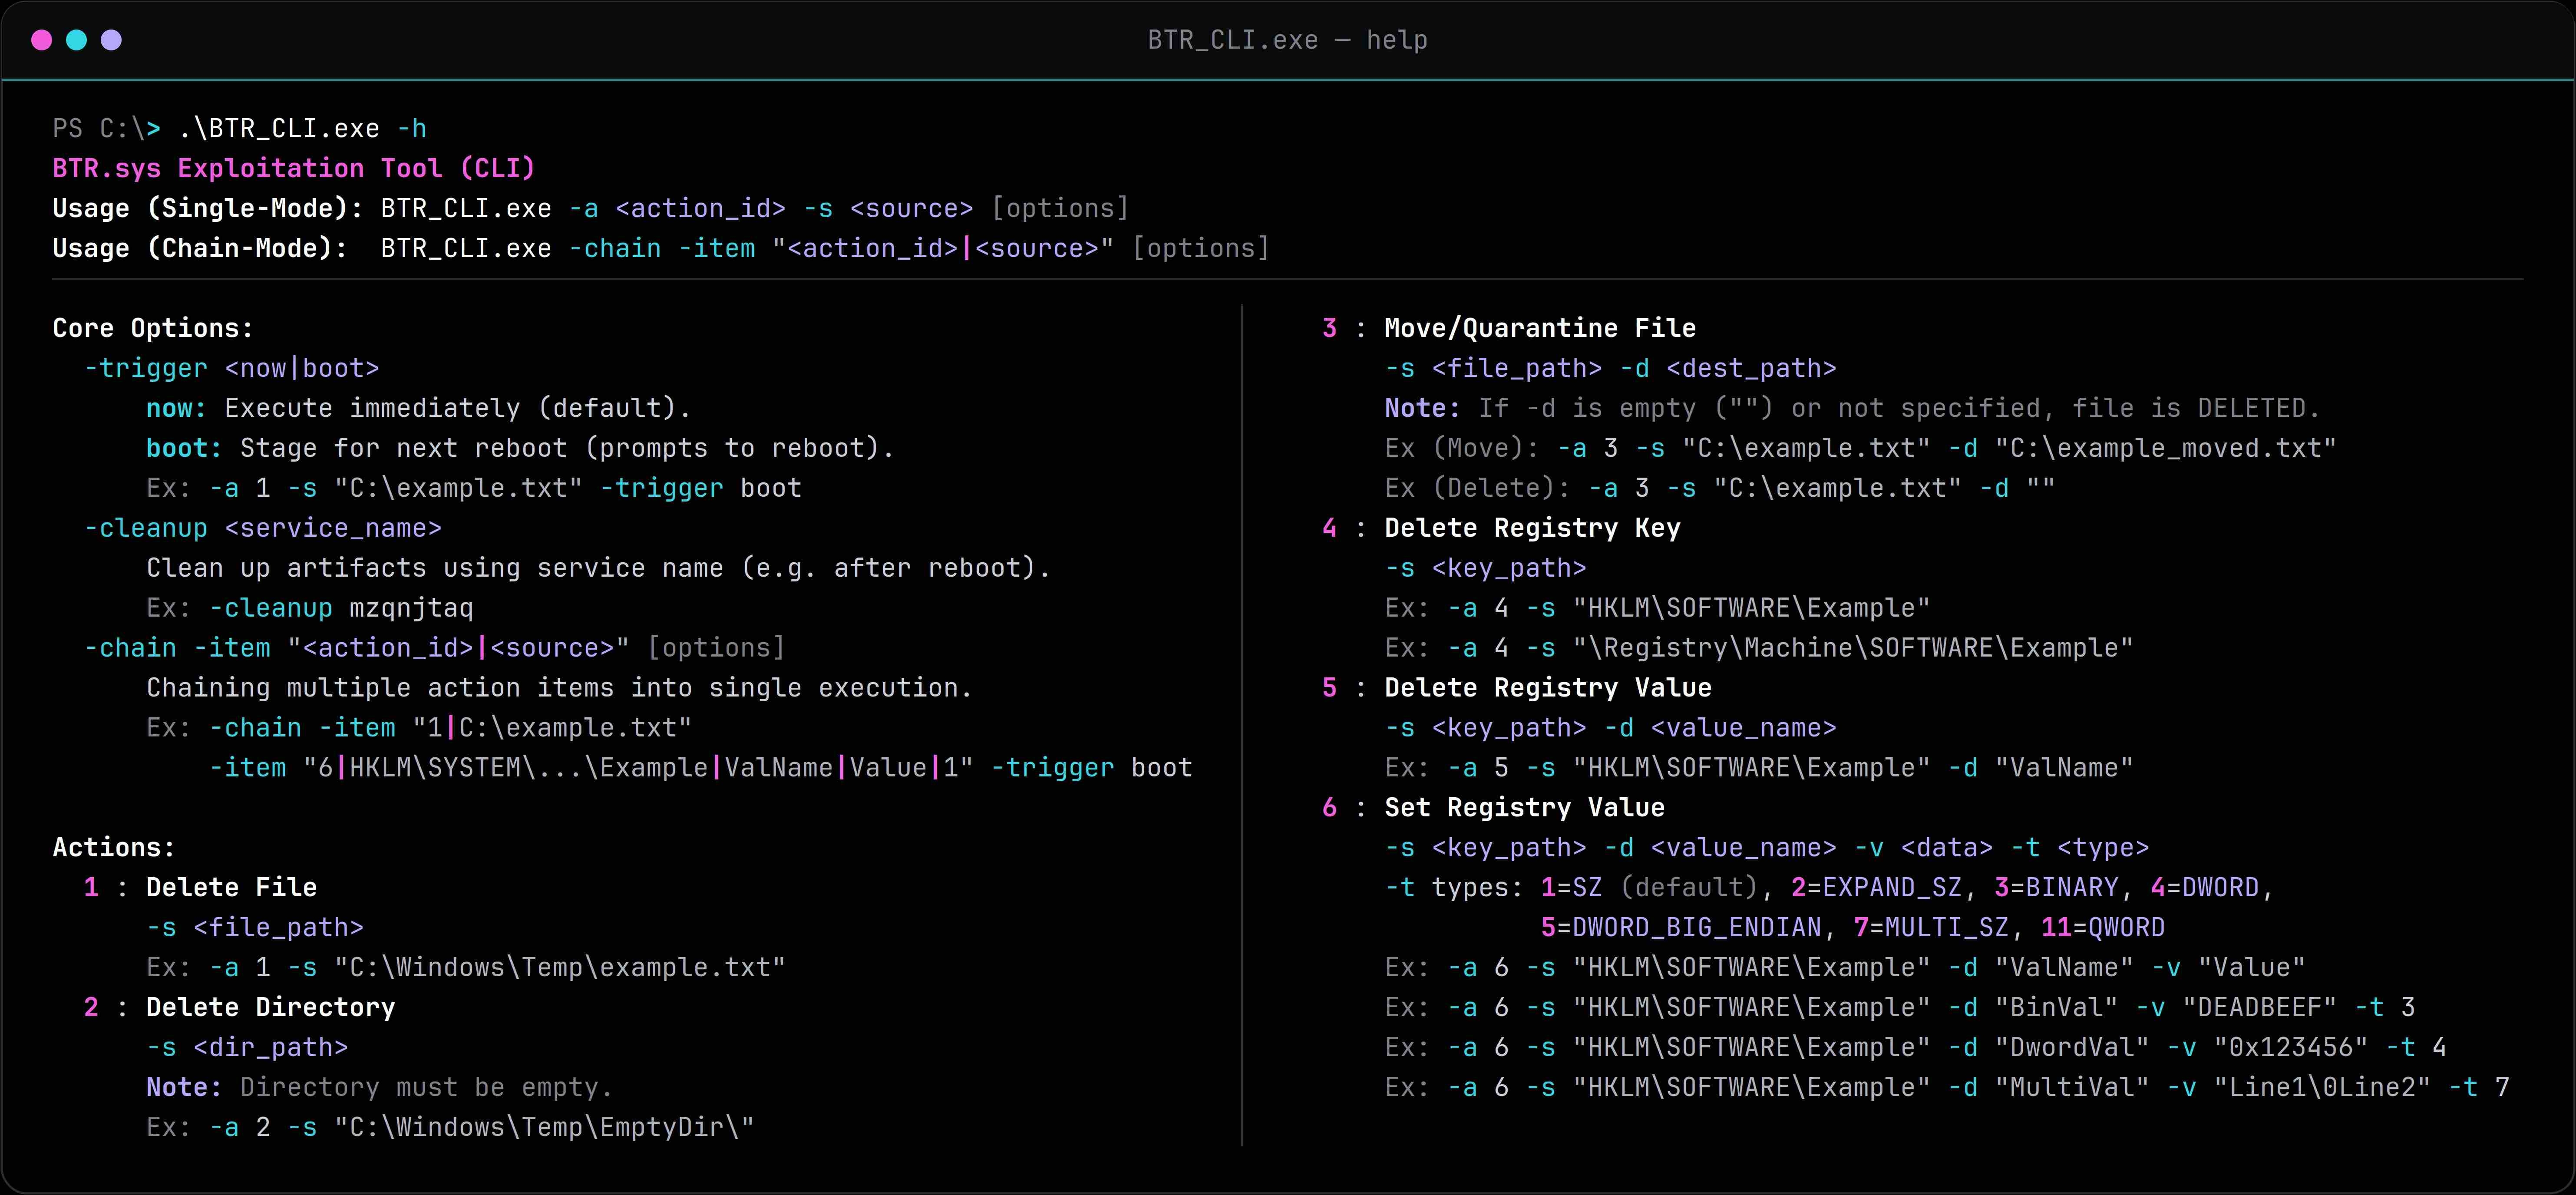Click the window title "BTR_CLI.exe — help"
The width and height of the screenshot is (2576, 1195).
pos(1288,40)
